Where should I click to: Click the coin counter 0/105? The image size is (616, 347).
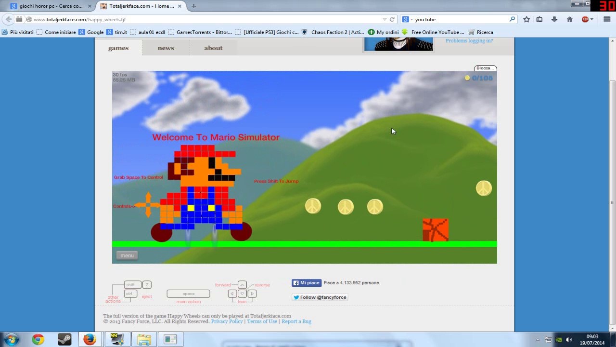pos(479,78)
